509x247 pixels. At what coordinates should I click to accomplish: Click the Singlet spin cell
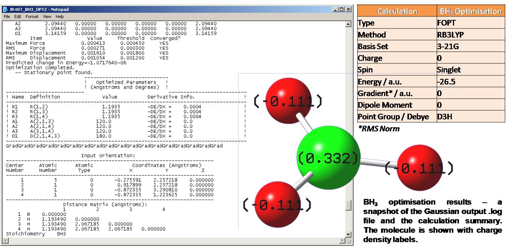point(471,70)
